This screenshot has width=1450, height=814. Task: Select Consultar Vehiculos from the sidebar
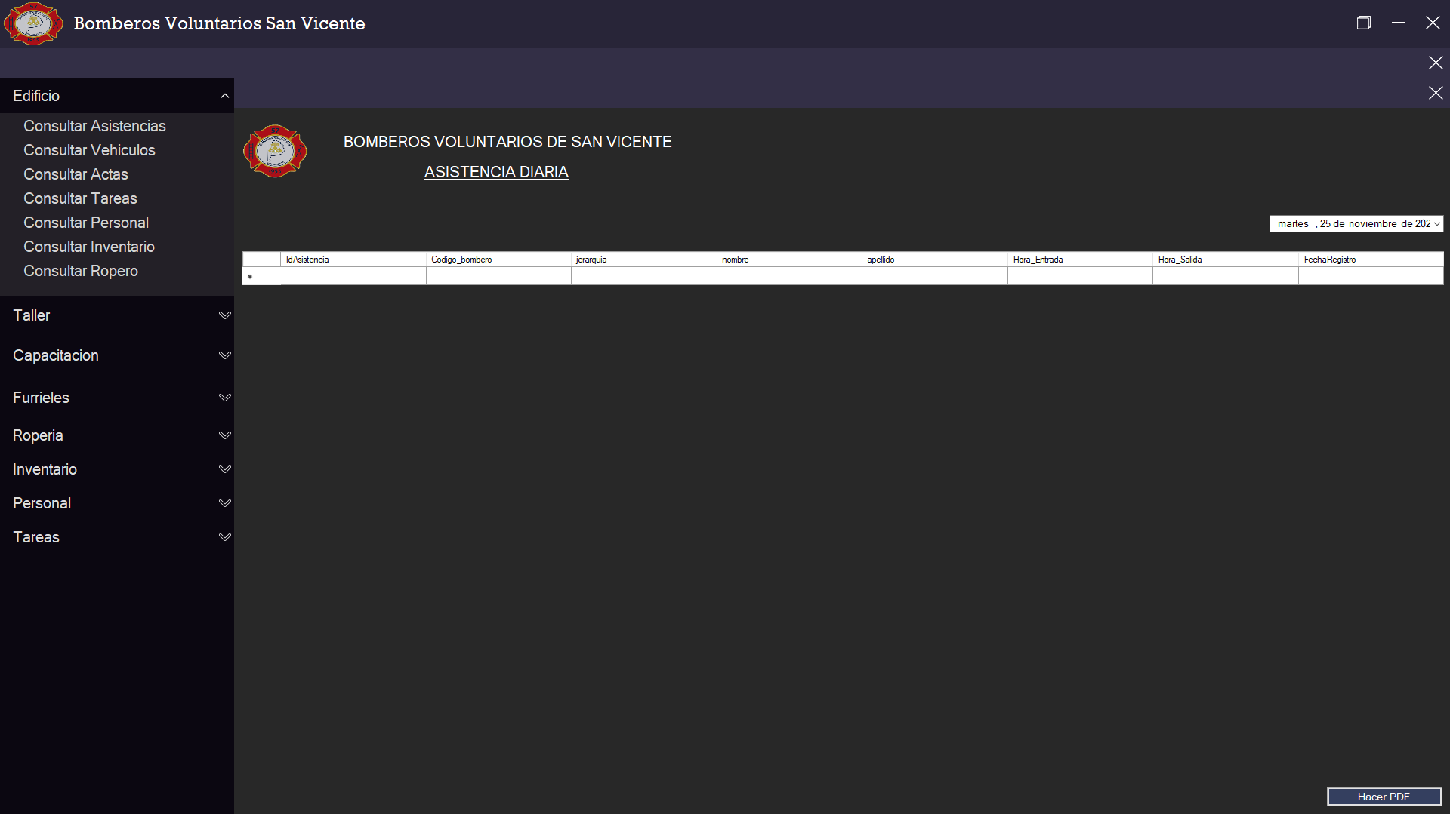pyautogui.click(x=89, y=150)
